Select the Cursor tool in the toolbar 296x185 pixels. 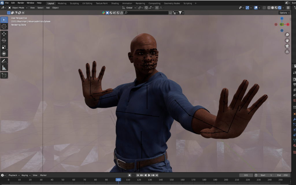coord(4,26)
